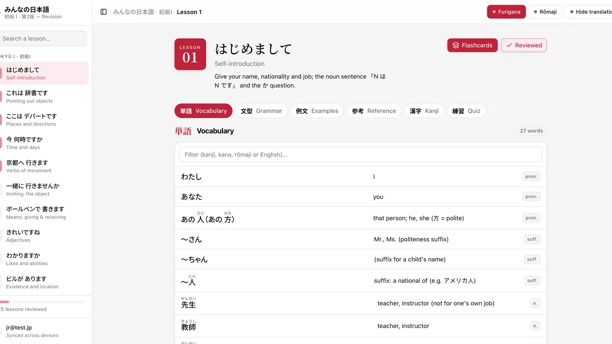Open lesson きれいですね Adjectives

point(44,236)
